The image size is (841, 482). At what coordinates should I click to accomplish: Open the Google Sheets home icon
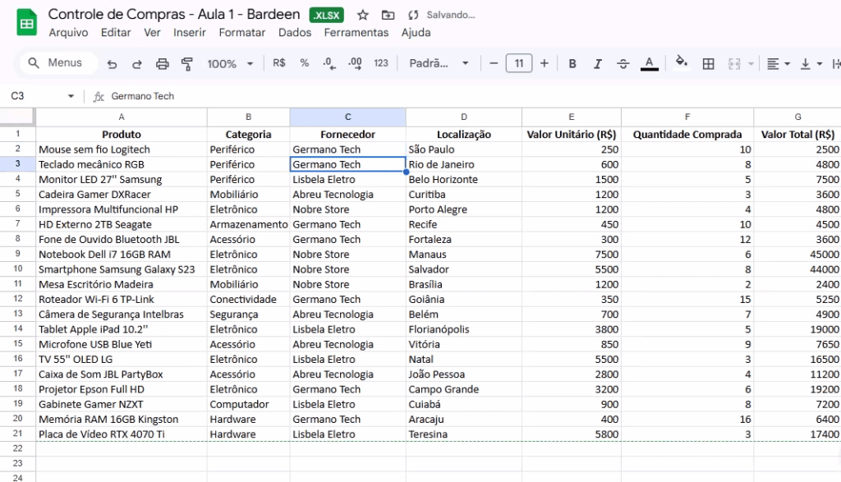click(27, 22)
